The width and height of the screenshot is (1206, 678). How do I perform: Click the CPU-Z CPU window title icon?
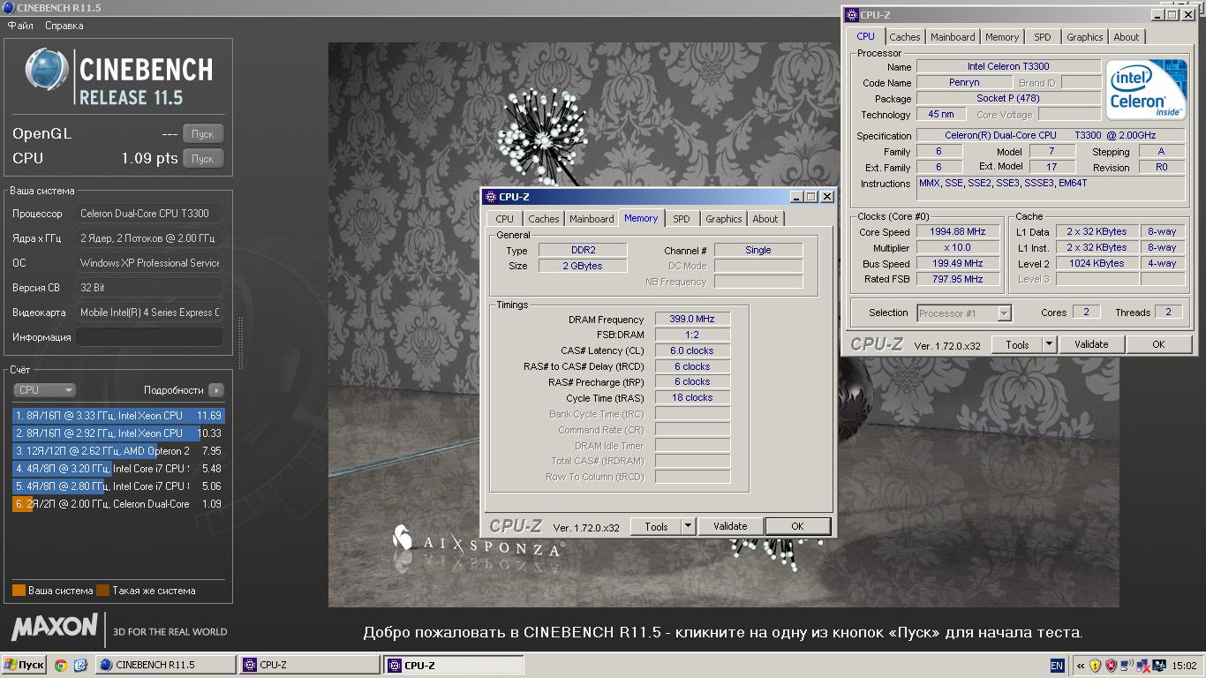852,14
